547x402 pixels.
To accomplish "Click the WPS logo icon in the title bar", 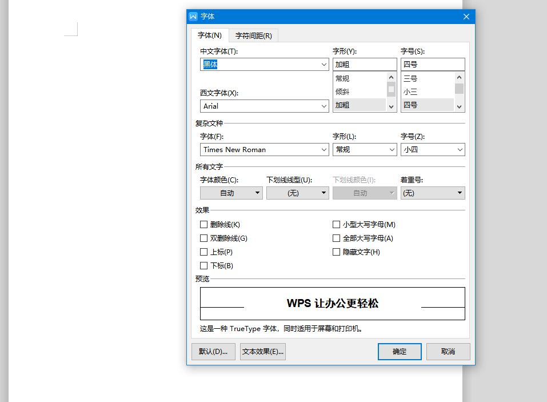I will [193, 17].
